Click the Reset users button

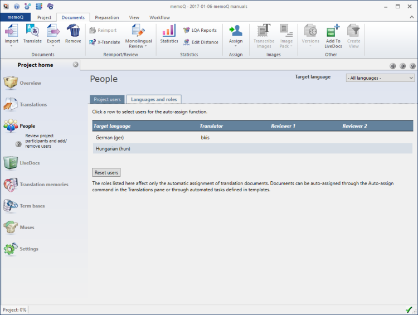pyautogui.click(x=106, y=173)
